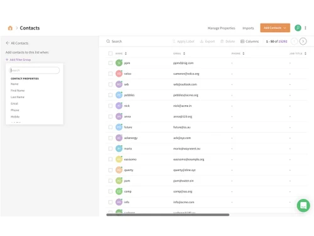Open the green chat widget bubble
This screenshot has width=314, height=236.
tap(303, 205)
